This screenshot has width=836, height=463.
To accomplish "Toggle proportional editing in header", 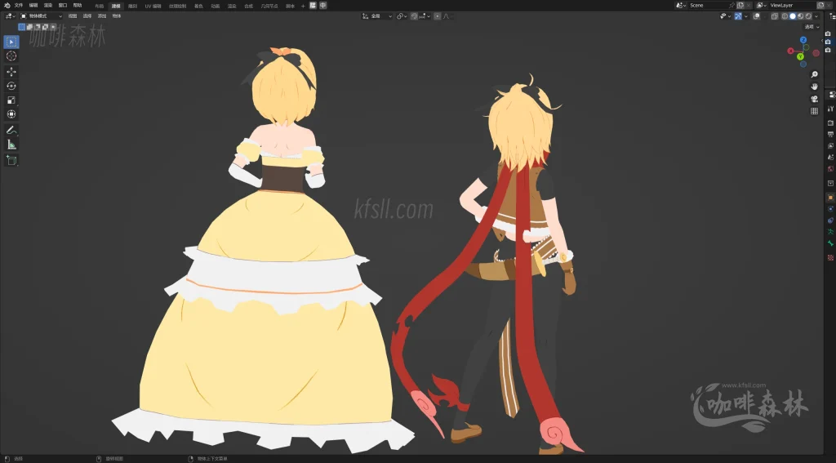I will click(438, 16).
